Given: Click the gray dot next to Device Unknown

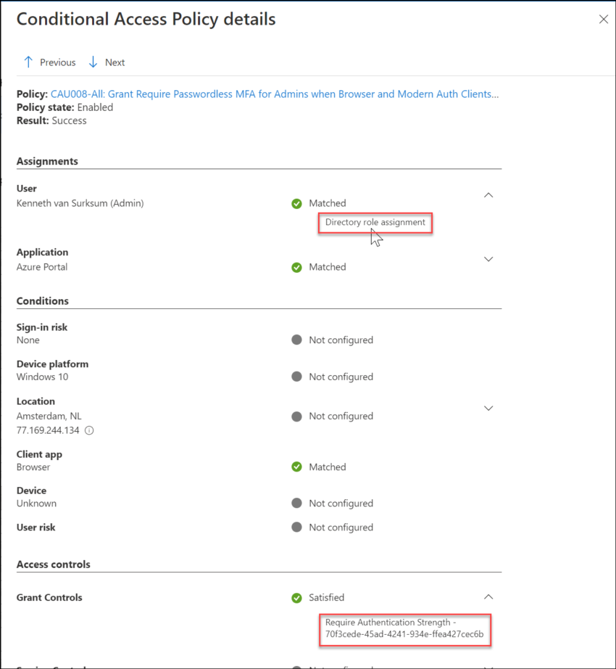Looking at the screenshot, I should tap(296, 503).
